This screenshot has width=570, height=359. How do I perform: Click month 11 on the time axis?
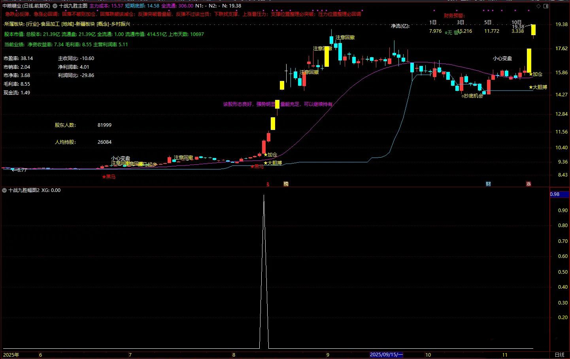[x=505, y=355]
